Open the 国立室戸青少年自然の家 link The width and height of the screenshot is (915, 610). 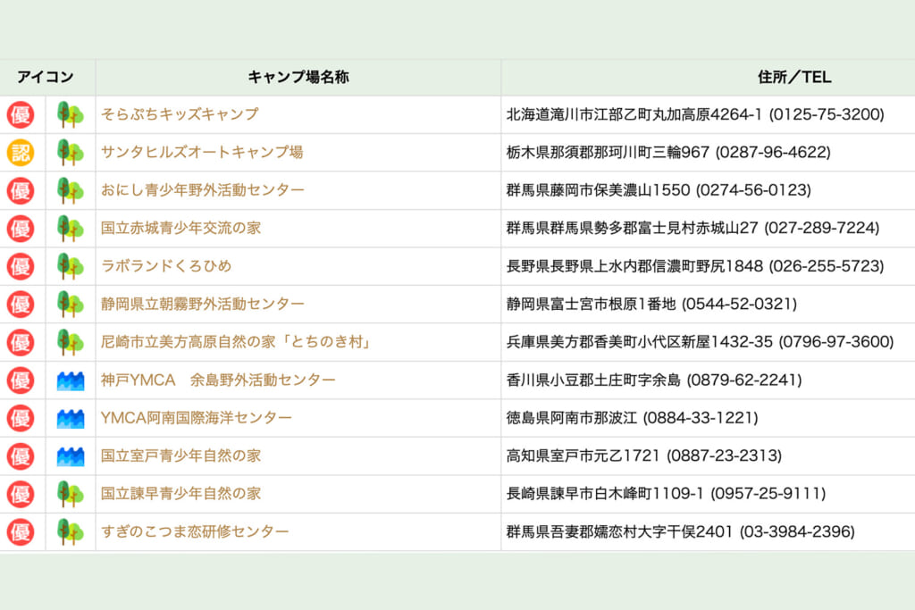[180, 455]
